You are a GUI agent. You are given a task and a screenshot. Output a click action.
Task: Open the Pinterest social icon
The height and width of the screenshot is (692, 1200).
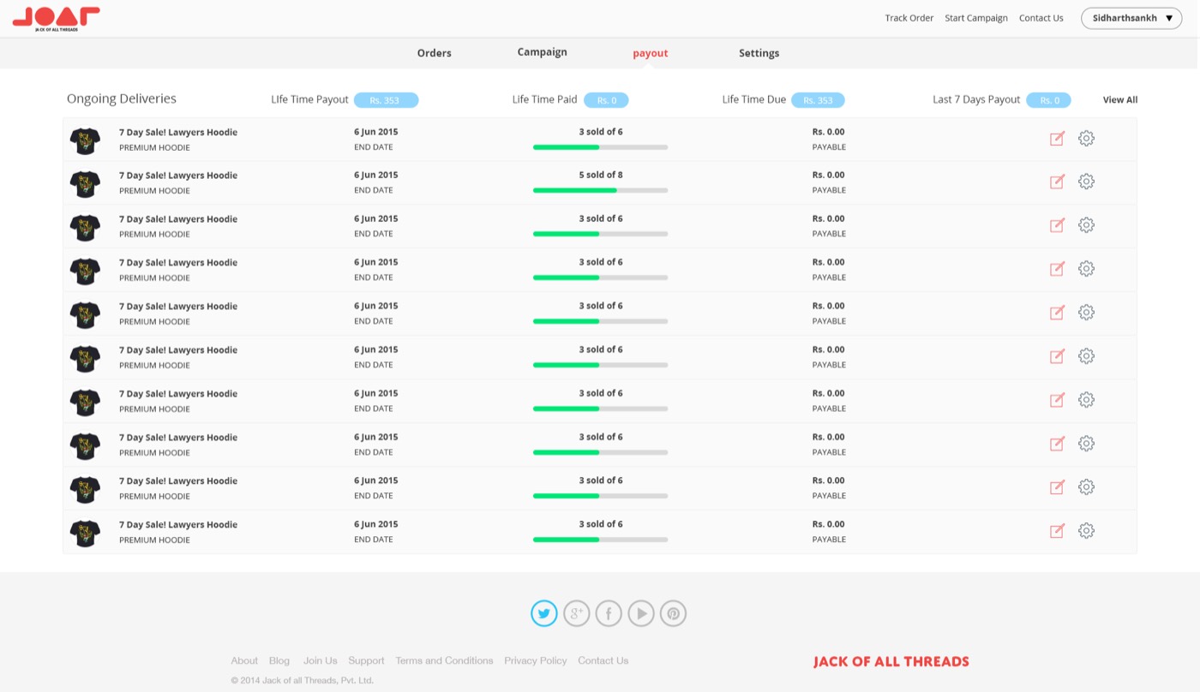coord(673,613)
